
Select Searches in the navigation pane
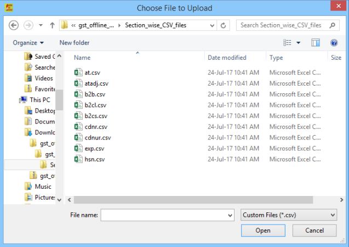point(39,67)
